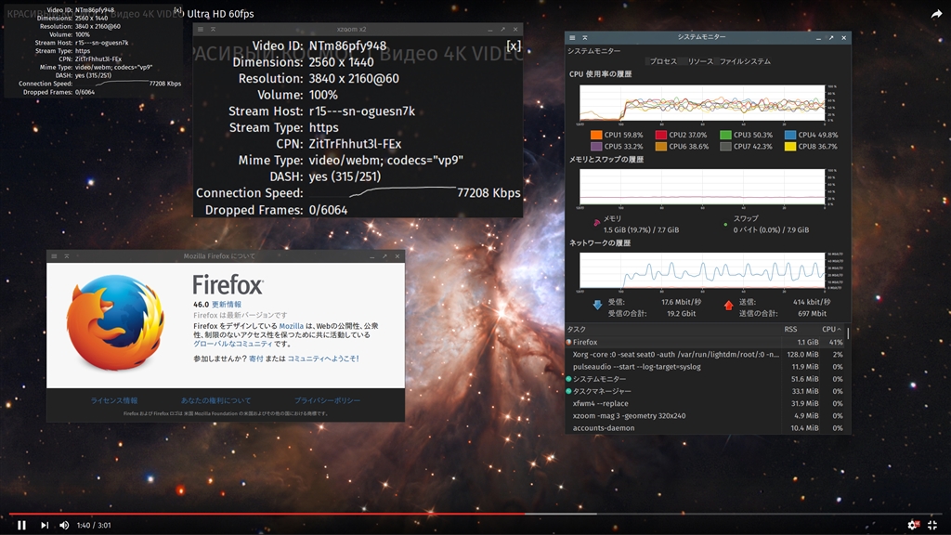This screenshot has height=535, width=951.
Task: Open the Mozilla link in the about text
Action: pos(291,326)
